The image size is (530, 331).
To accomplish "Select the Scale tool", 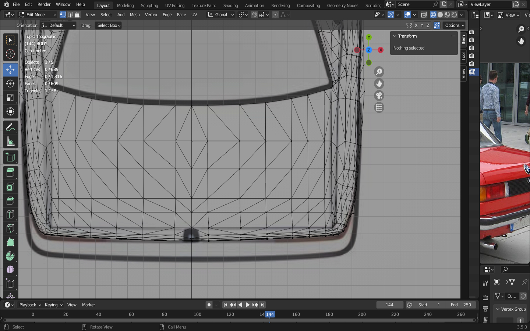I will [x=10, y=98].
